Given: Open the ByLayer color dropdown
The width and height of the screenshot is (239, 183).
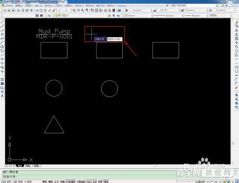Looking at the screenshot, I should [x=137, y=15].
